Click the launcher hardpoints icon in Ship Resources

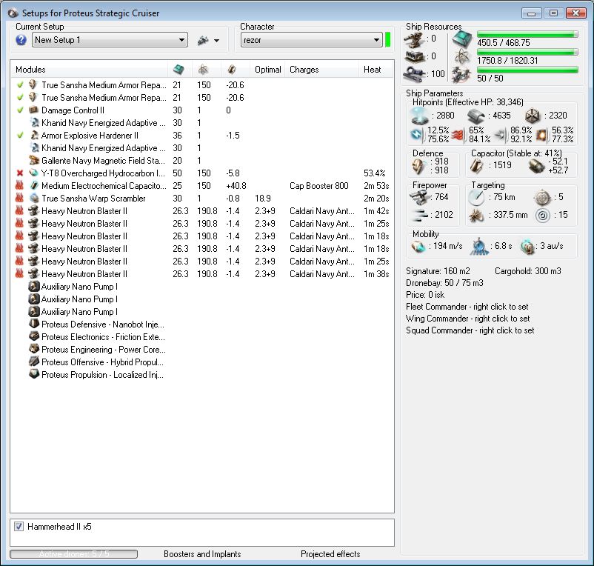[414, 57]
